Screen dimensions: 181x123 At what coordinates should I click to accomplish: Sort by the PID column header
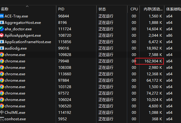tap(76, 9)
